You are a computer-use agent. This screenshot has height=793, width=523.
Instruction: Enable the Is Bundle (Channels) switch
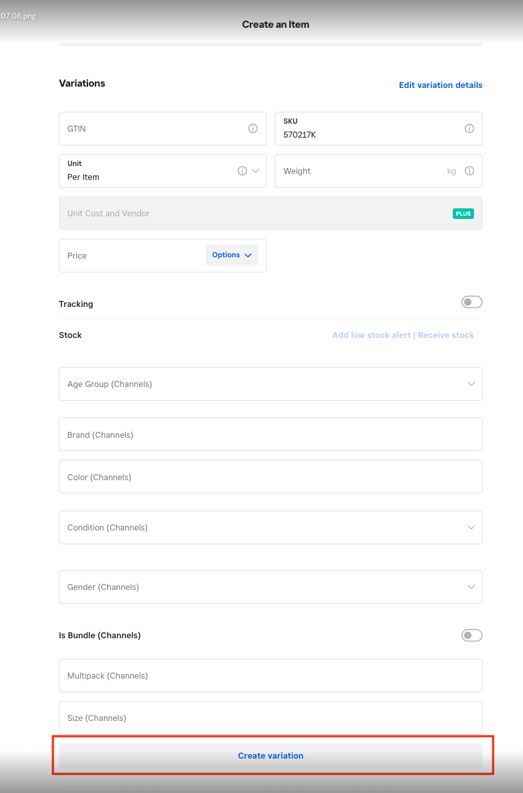pos(472,635)
